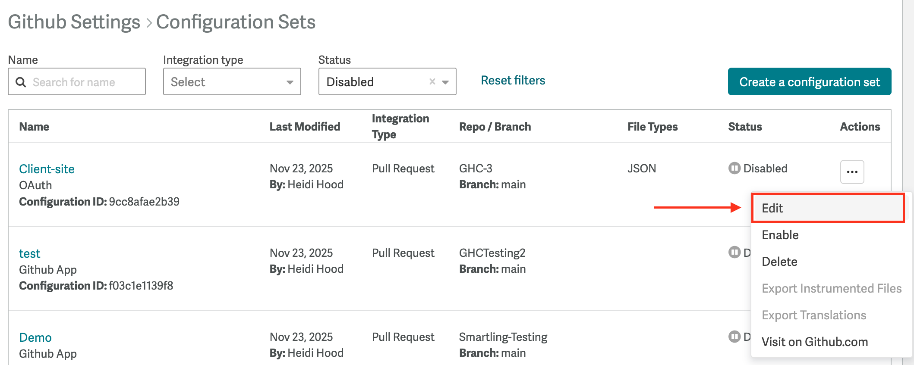Click Export Translations menu entry
The image size is (914, 365).
[814, 315]
